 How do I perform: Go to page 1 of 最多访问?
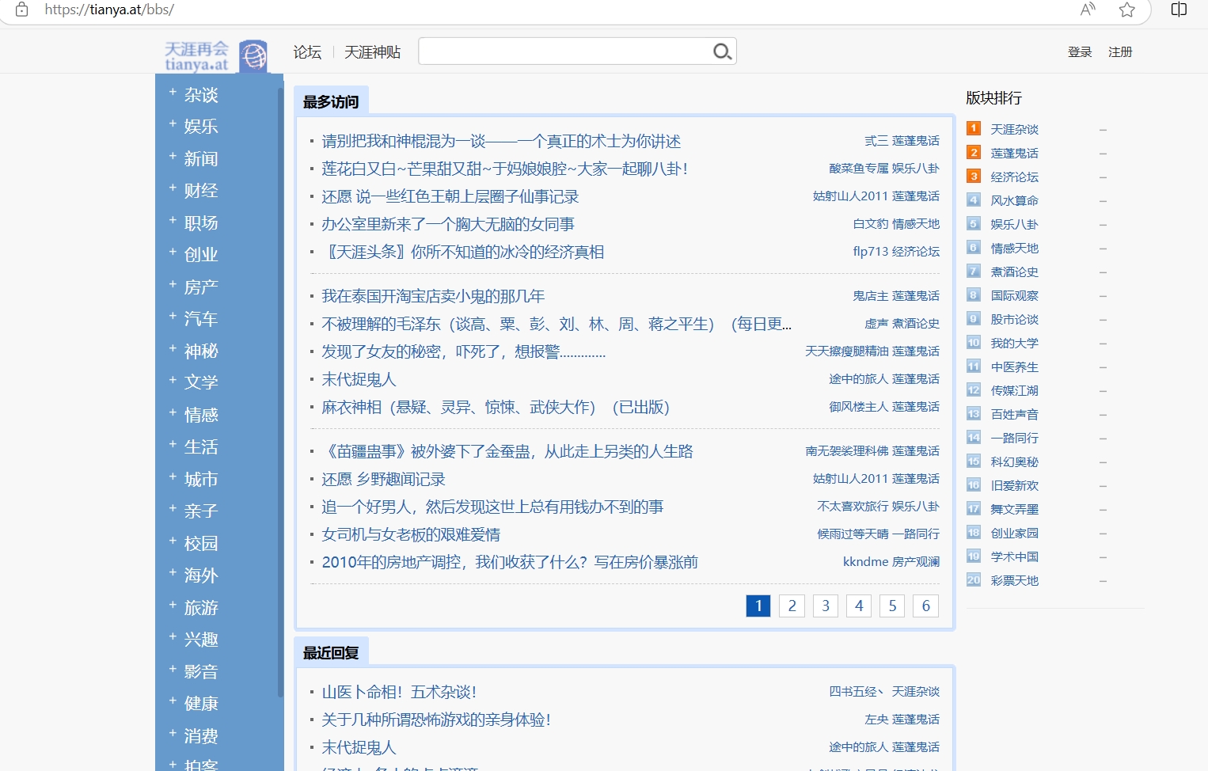pos(758,606)
